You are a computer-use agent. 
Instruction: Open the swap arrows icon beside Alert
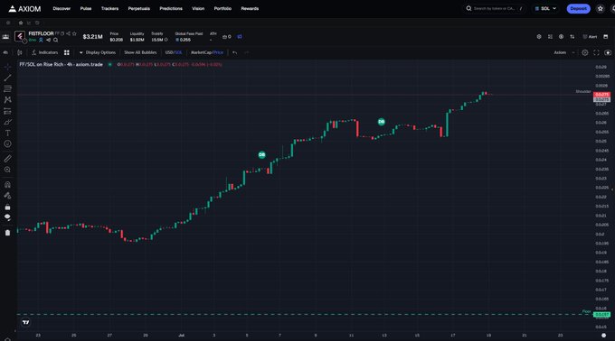(x=572, y=37)
